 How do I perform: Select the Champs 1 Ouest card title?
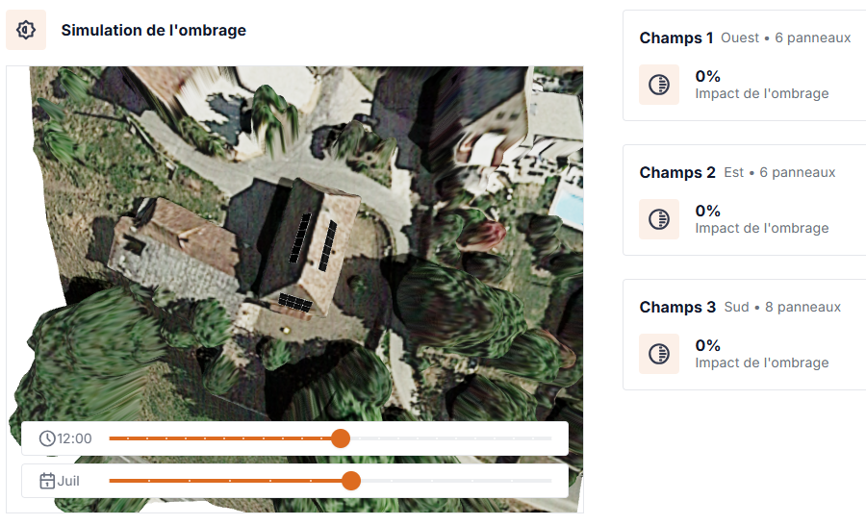676,37
